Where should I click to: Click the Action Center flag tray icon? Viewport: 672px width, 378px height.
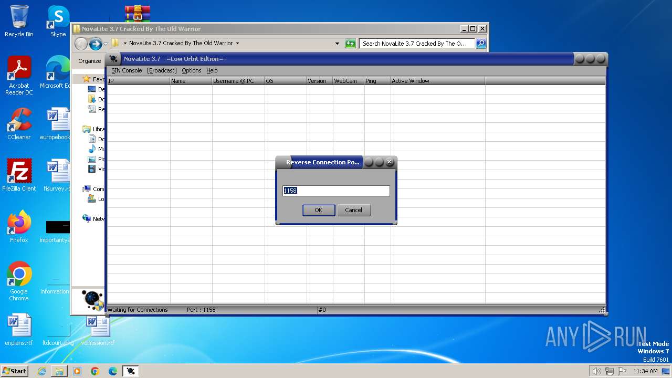[x=623, y=371]
